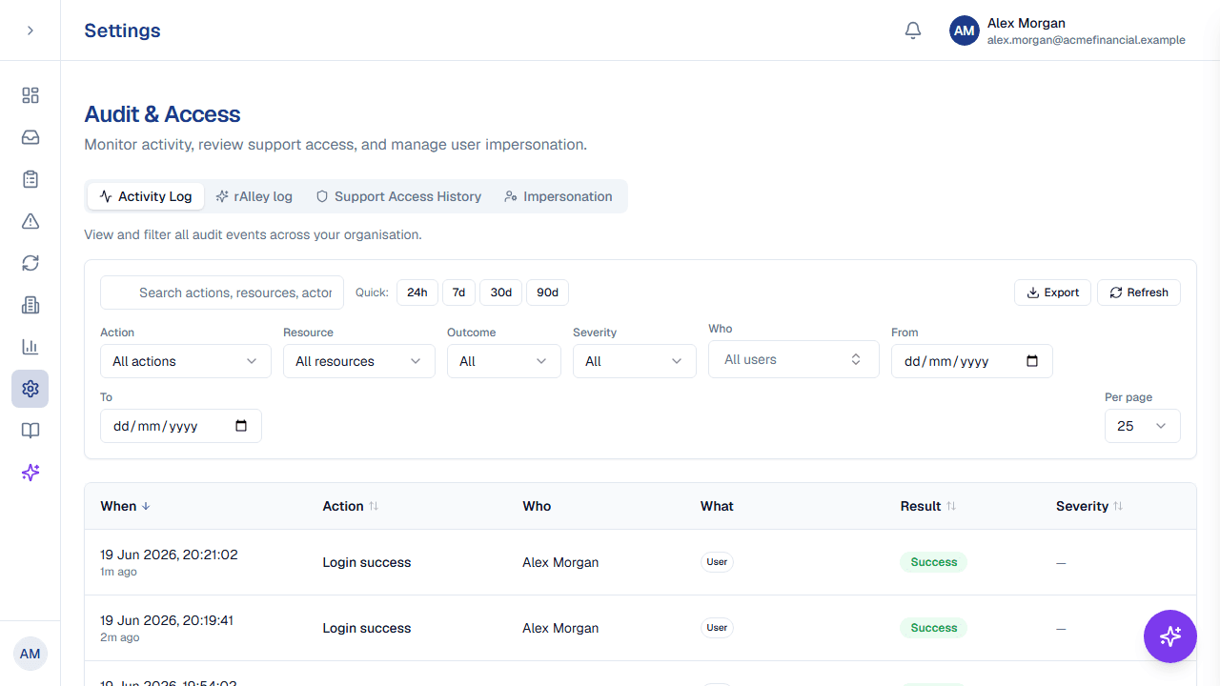
Task: Click the From date field
Action: click(x=972, y=361)
